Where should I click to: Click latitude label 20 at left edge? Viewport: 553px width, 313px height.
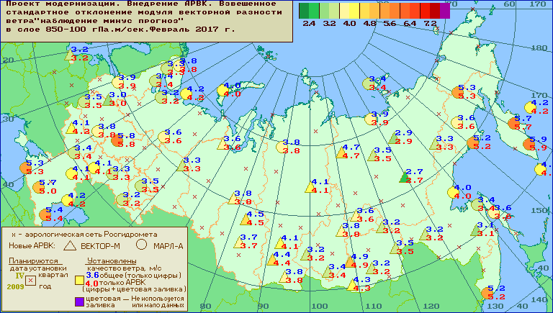click(x=8, y=60)
